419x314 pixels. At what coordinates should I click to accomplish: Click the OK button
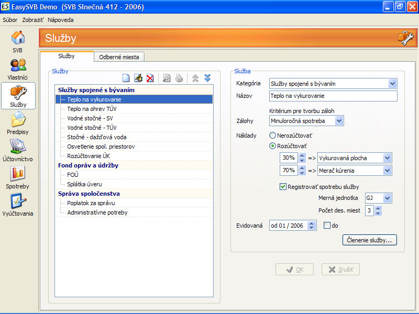294,270
